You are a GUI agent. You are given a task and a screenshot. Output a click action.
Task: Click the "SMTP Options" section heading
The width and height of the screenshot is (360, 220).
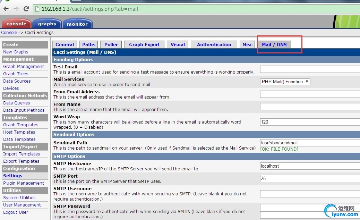pyautogui.click(x=69, y=156)
